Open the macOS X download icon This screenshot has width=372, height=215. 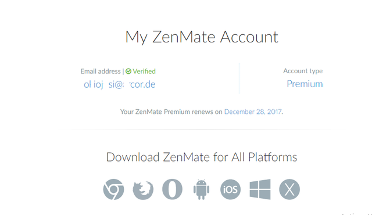(x=289, y=189)
